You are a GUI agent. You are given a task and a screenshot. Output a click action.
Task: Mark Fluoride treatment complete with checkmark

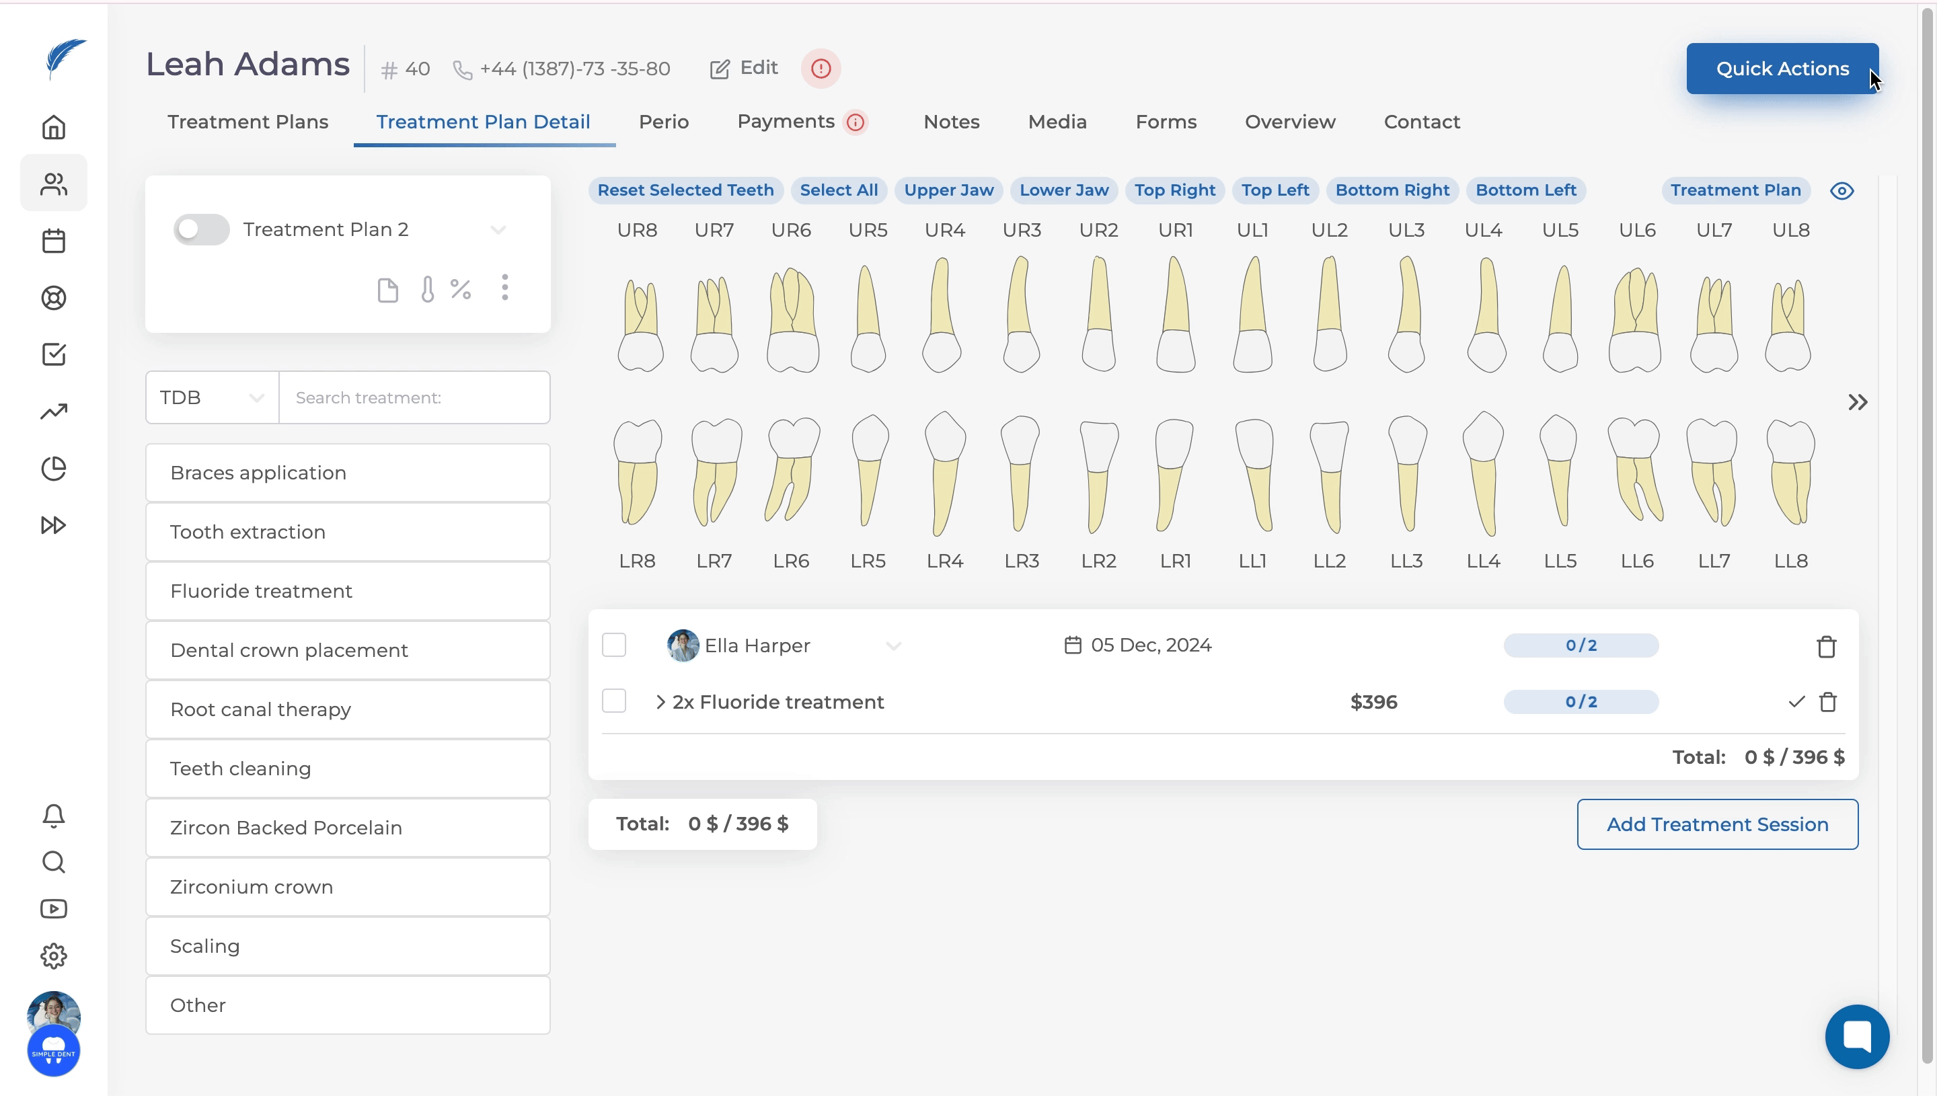click(x=1797, y=701)
